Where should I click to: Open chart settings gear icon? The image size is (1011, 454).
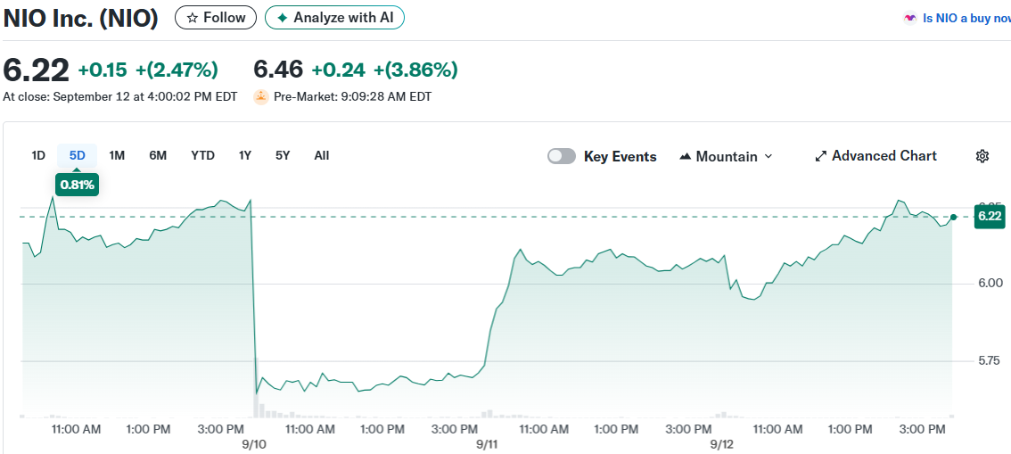(982, 156)
